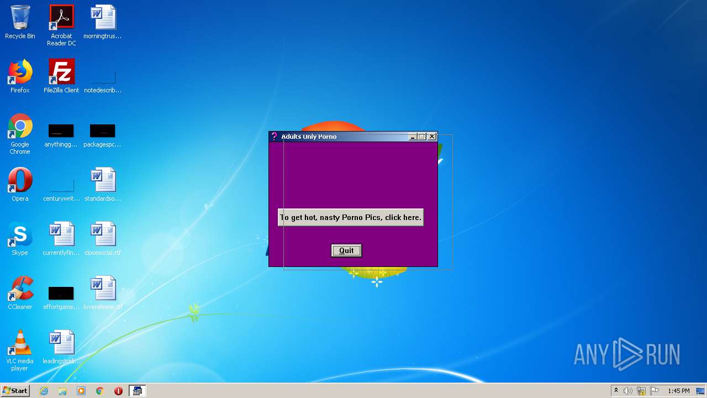
Task: Select the Skype desktop shortcut
Action: pyautogui.click(x=20, y=239)
